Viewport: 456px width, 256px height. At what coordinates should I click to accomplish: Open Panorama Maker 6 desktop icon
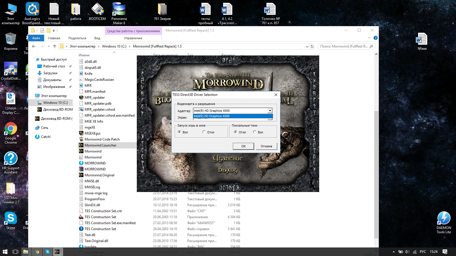[x=119, y=13]
